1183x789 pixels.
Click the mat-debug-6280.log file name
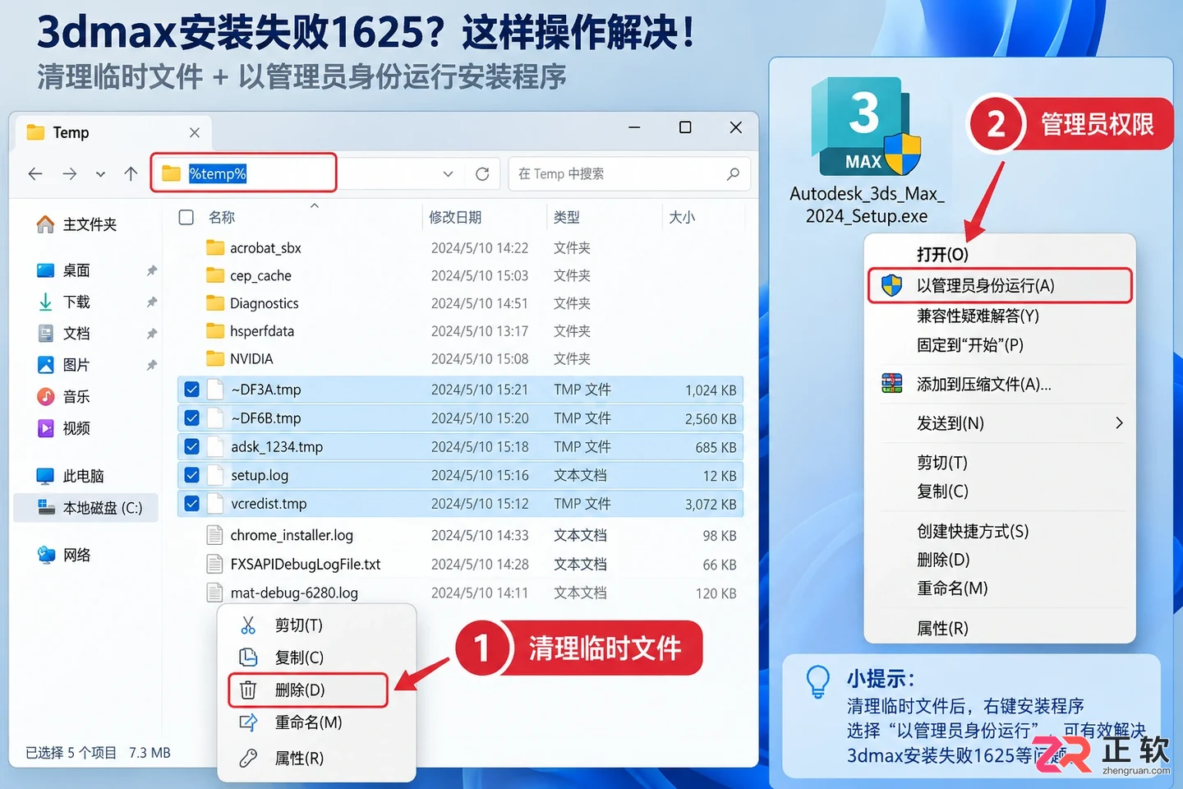[294, 593]
